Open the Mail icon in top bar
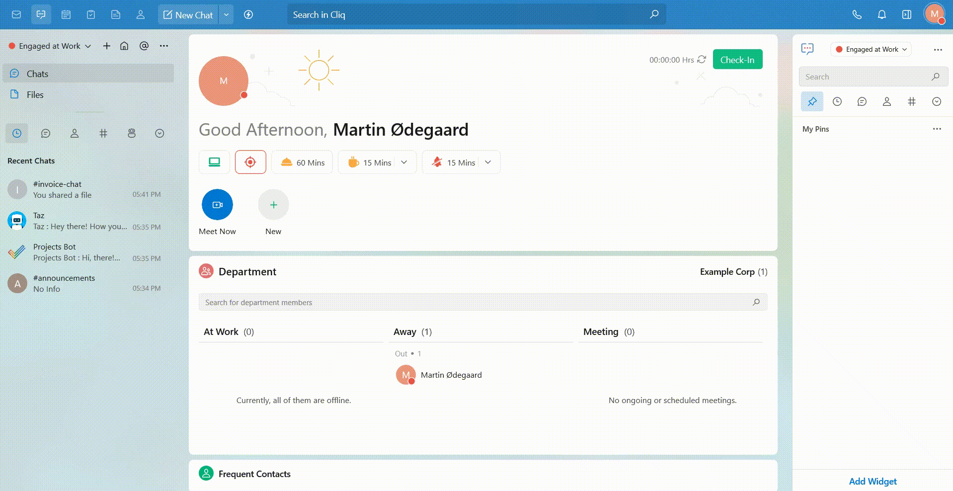Viewport: 953px width, 491px height. [x=16, y=14]
